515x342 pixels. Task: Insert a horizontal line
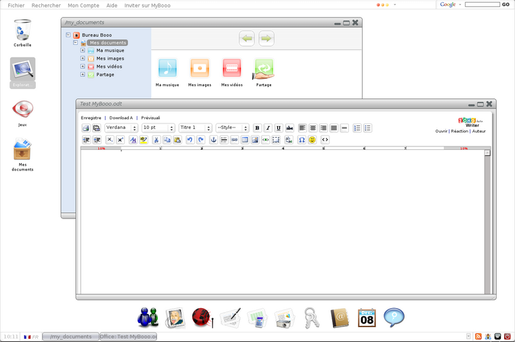point(344,128)
